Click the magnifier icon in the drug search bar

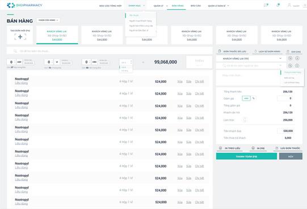(15, 51)
